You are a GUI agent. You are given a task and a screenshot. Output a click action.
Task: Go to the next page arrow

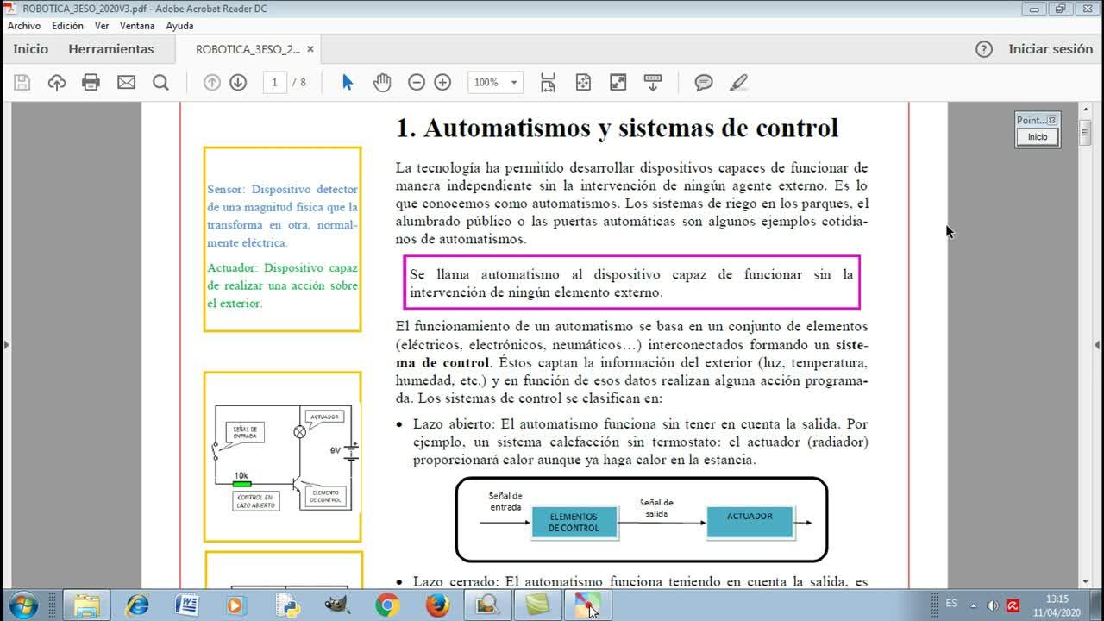[238, 83]
